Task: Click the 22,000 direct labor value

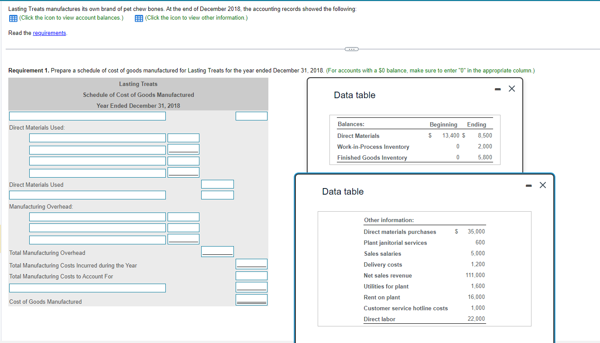Action: tap(476, 319)
